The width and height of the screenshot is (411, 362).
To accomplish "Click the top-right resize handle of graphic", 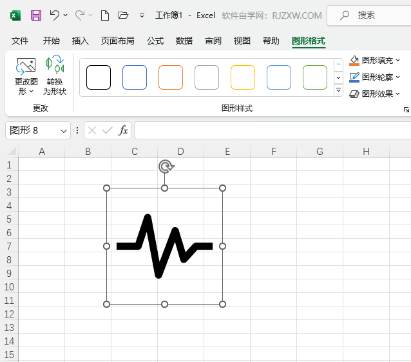I will coord(222,188).
